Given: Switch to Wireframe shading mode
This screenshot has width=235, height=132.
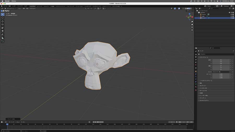Looking at the screenshot, I should [185, 9].
